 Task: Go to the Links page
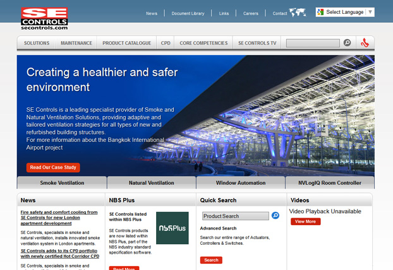click(x=224, y=13)
